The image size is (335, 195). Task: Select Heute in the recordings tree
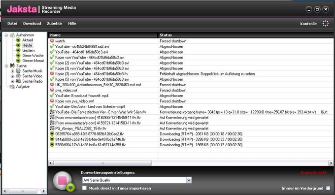point(27,45)
